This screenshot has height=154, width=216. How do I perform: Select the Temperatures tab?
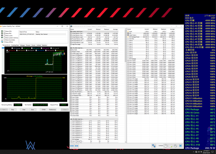tap(6, 45)
